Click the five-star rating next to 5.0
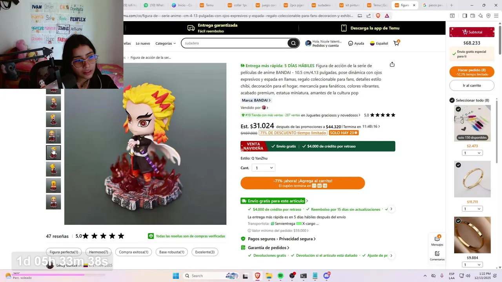The height and width of the screenshot is (282, 502). coord(383,115)
